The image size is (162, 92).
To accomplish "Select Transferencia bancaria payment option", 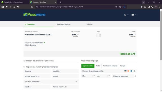I will pos(110,66).
